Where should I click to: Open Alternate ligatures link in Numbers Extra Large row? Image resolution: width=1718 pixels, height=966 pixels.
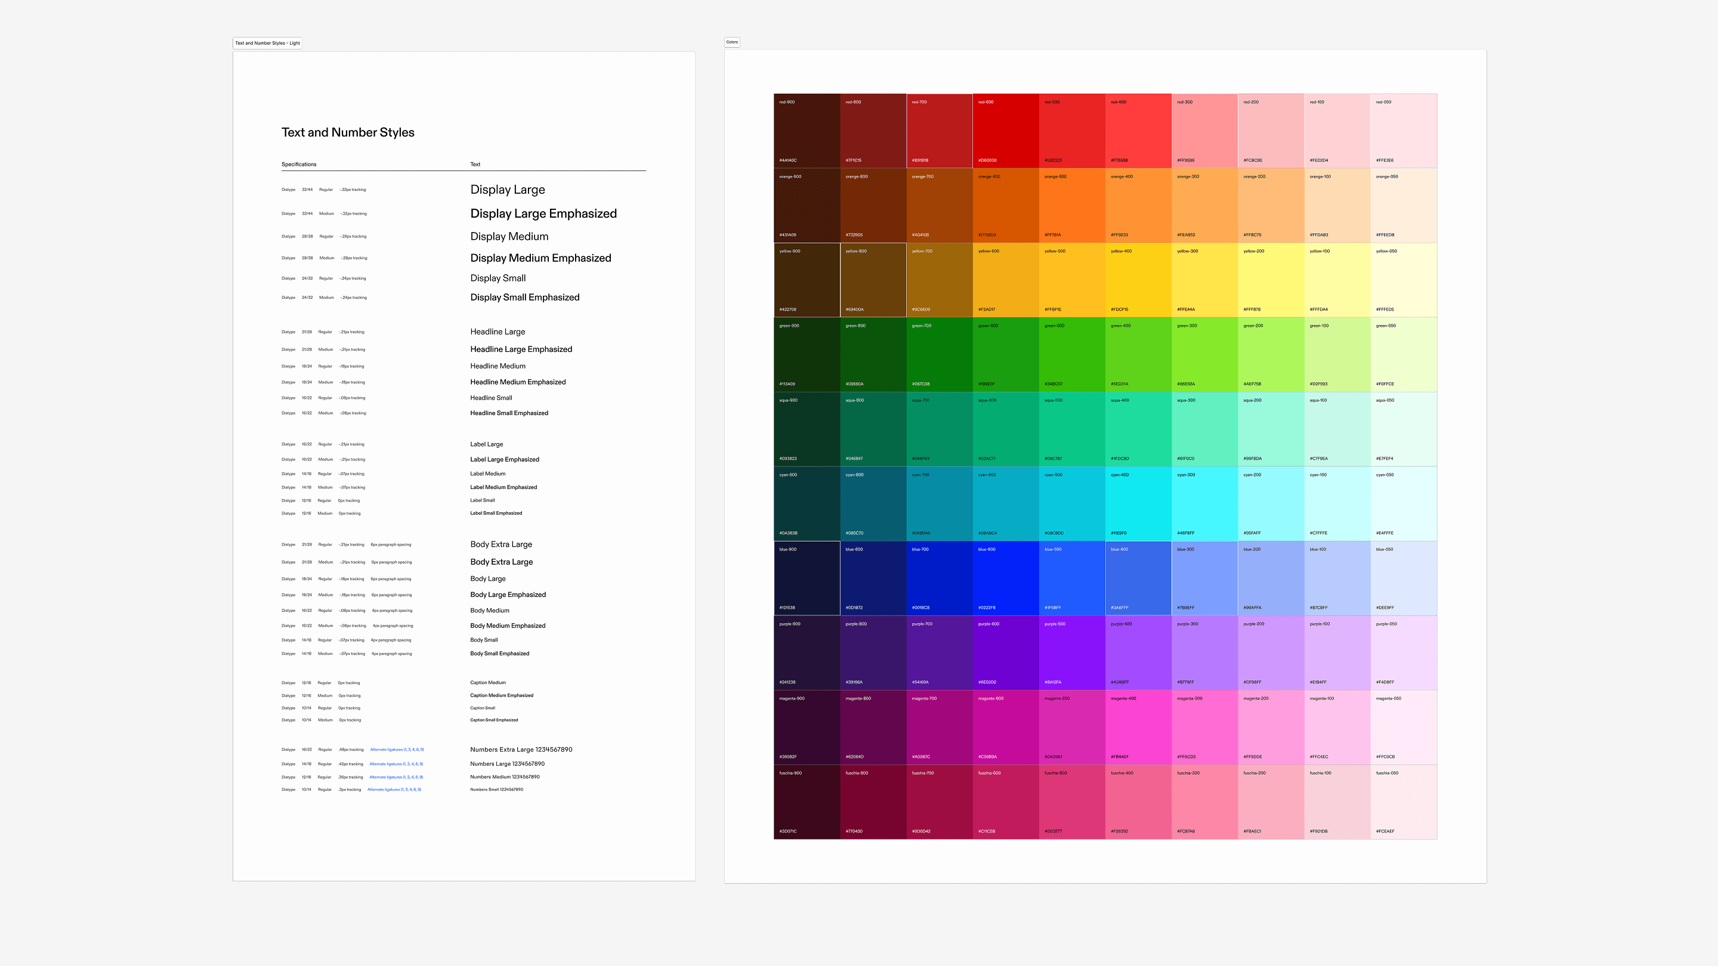pos(397,750)
